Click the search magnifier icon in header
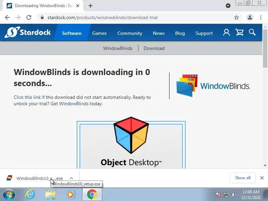The height and width of the screenshot is (201, 268). 252,32
